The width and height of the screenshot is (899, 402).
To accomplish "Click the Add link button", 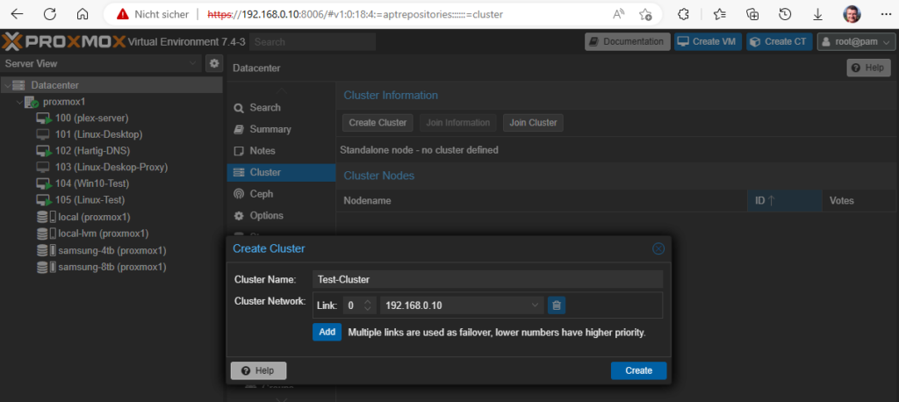I will pos(327,332).
